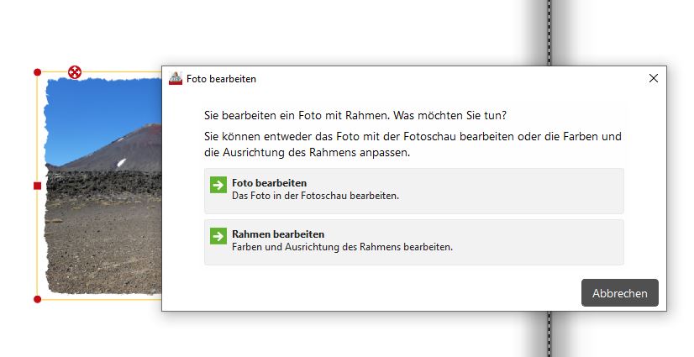Select the bottom-left red corner handle
This screenshot has height=357, width=694.
(37, 299)
